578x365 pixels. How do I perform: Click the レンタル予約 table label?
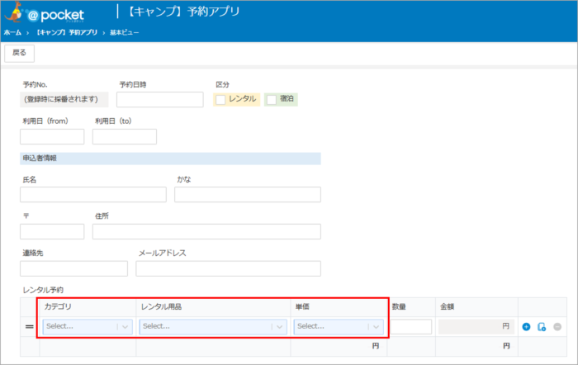43,290
